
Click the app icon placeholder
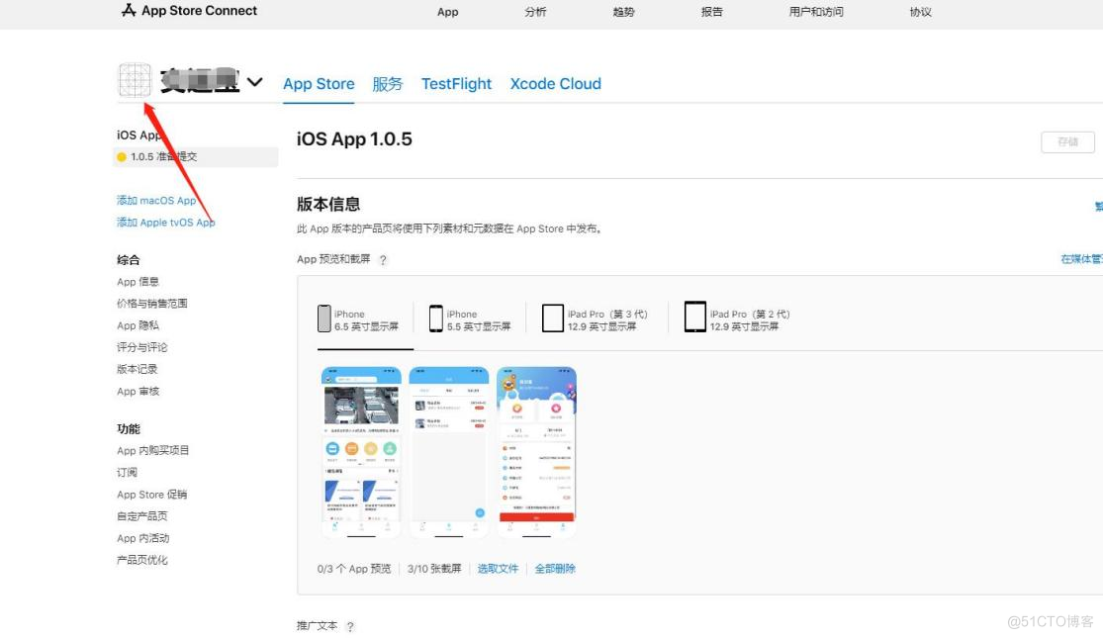(x=135, y=80)
